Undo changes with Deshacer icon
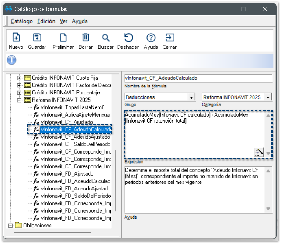 tap(128, 38)
